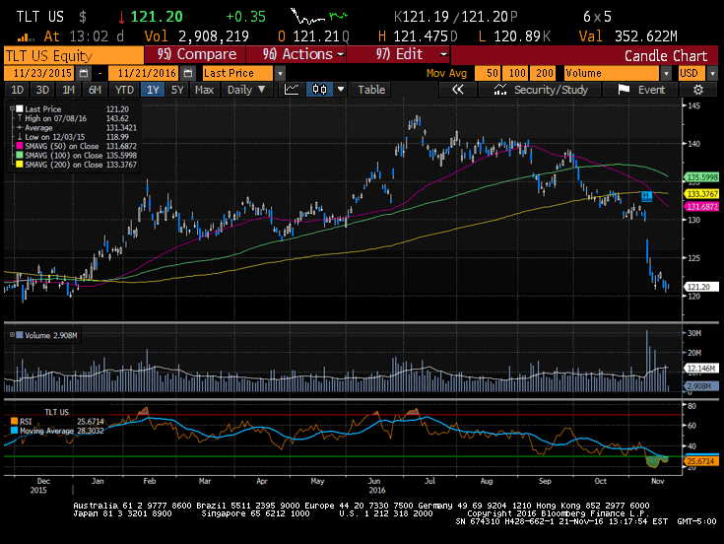Image resolution: width=724 pixels, height=544 pixels.
Task: Click the Volume legend color swatch
Action: pos(20,335)
